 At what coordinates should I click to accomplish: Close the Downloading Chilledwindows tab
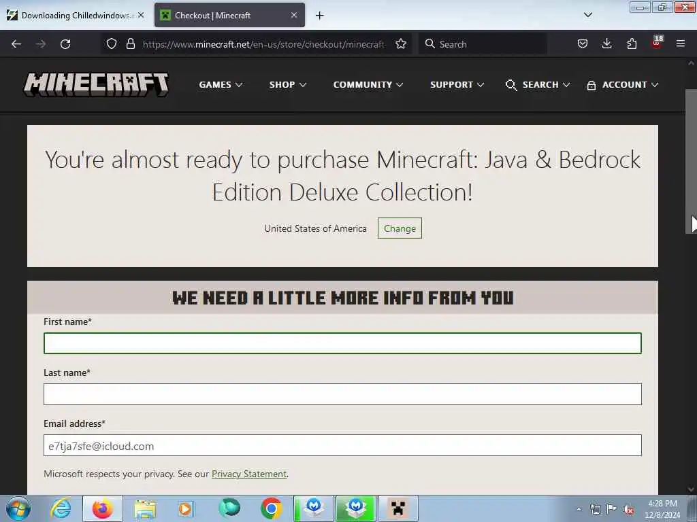coord(140,15)
